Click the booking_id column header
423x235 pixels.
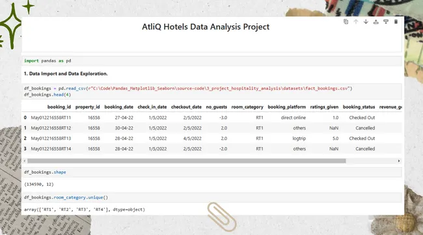tap(59, 107)
